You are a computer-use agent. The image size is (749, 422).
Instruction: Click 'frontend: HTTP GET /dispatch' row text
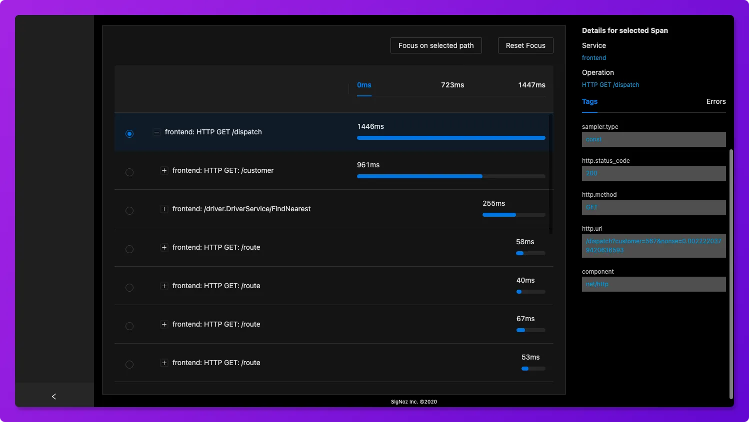tap(213, 132)
